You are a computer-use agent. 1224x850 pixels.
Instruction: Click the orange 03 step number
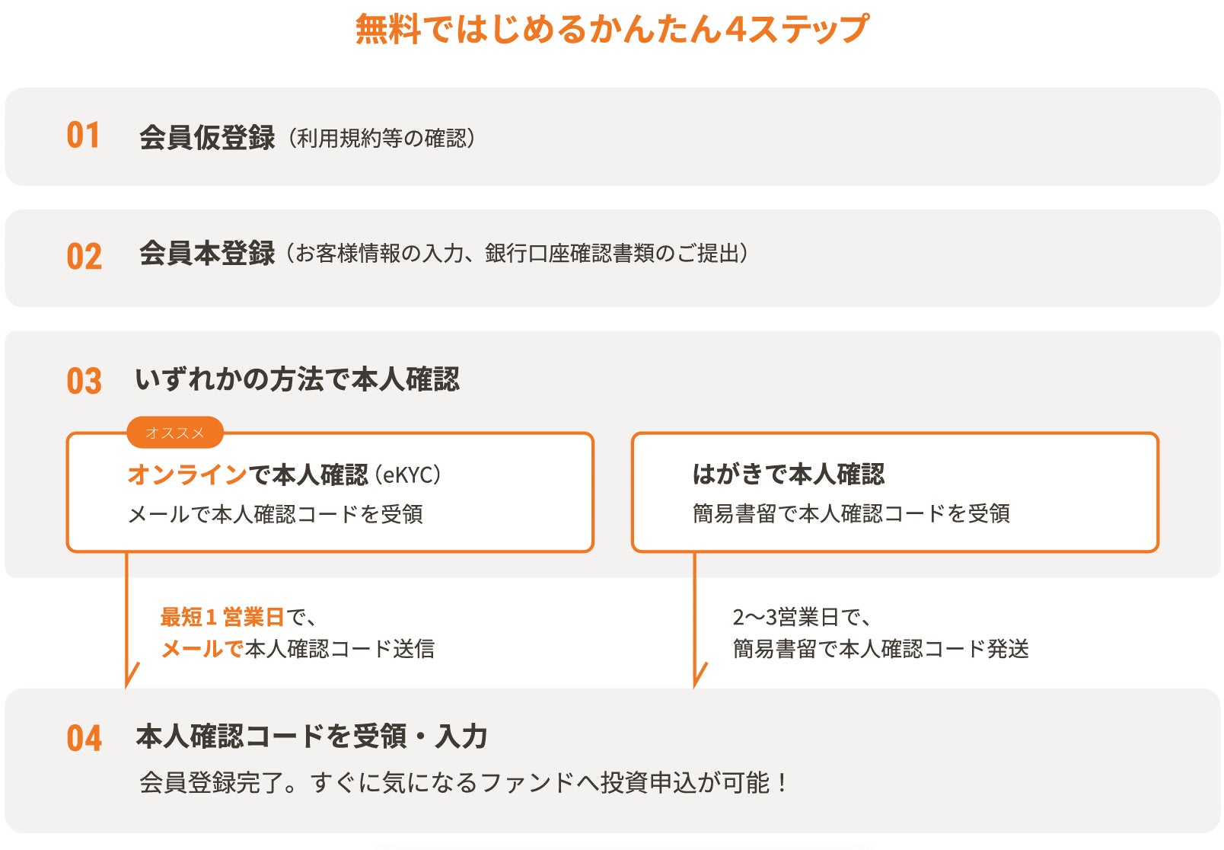coord(84,381)
